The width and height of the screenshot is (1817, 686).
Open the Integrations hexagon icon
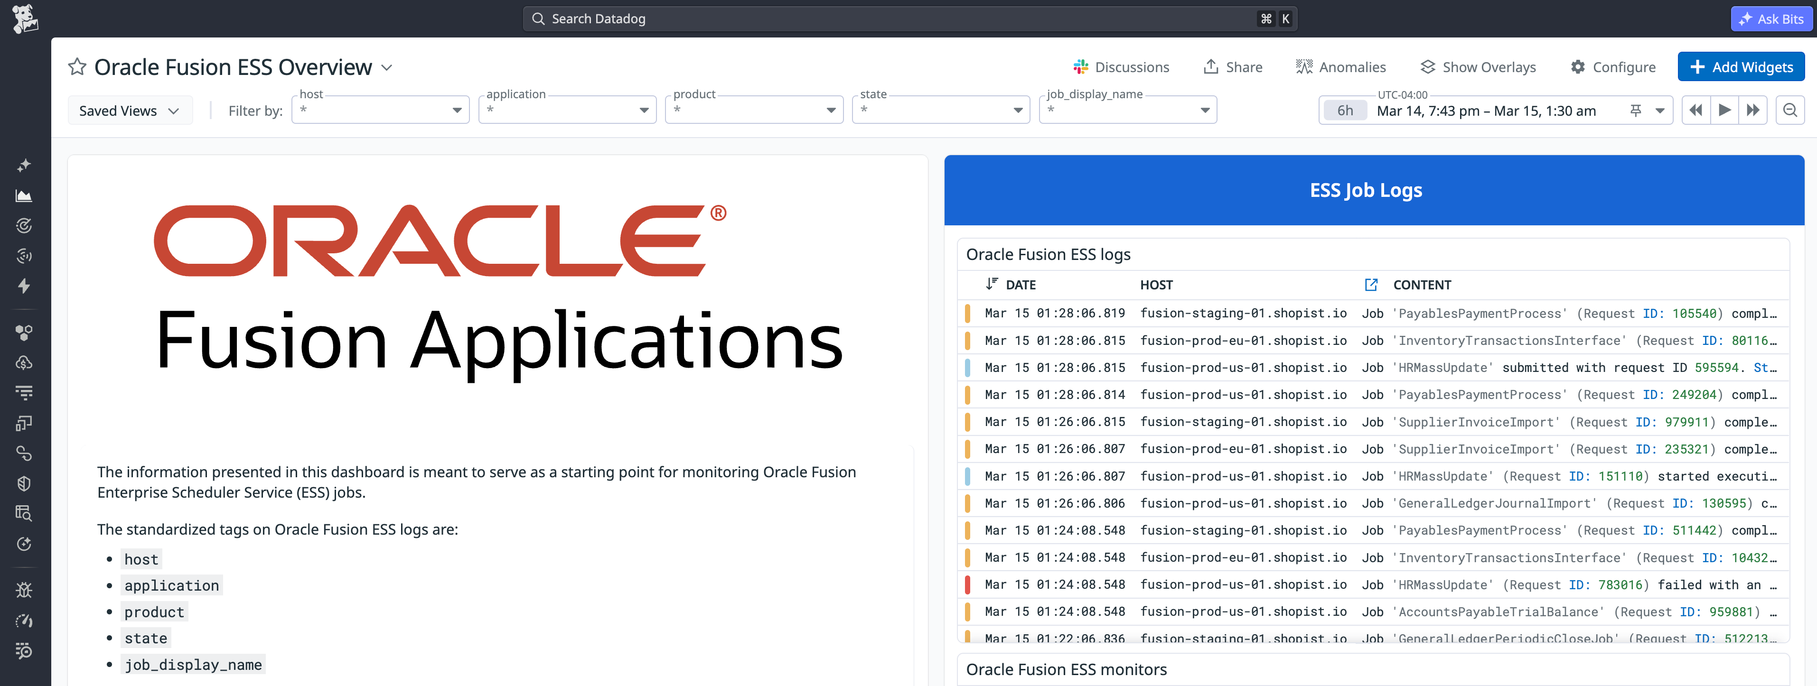[x=24, y=332]
